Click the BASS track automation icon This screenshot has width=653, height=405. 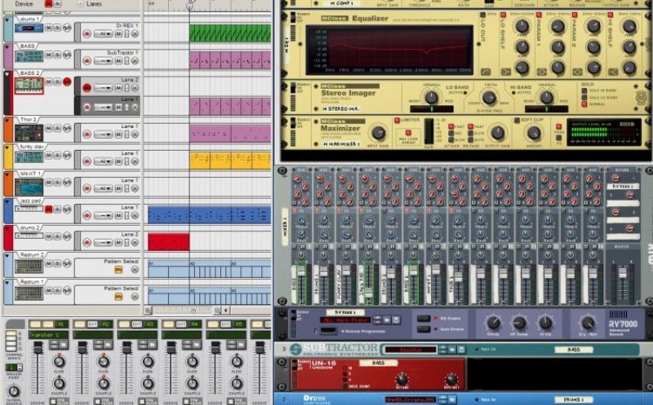tap(67, 55)
